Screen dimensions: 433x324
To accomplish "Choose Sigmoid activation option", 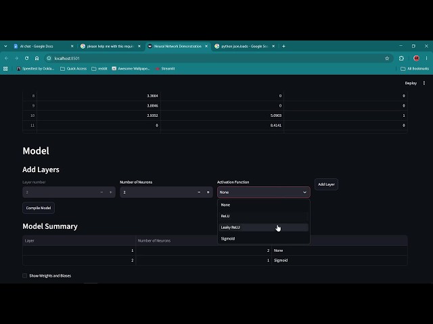I will (263, 238).
